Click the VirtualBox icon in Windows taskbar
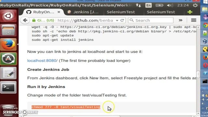 [205, 41]
